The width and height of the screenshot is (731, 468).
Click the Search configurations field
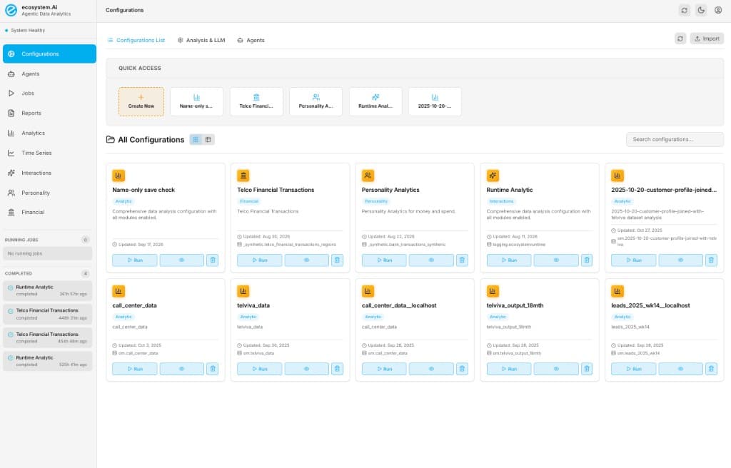pos(675,139)
